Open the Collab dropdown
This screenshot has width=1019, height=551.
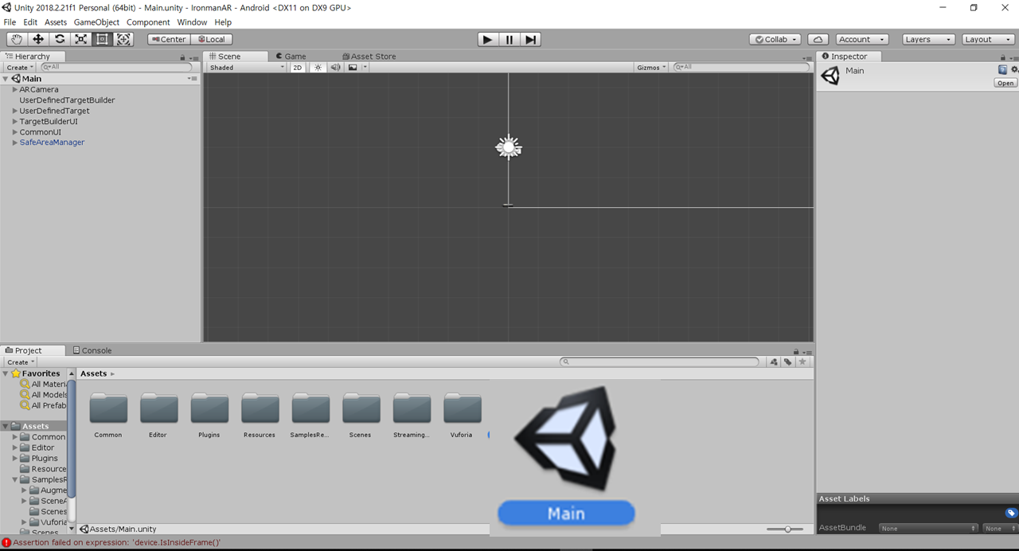click(x=775, y=39)
